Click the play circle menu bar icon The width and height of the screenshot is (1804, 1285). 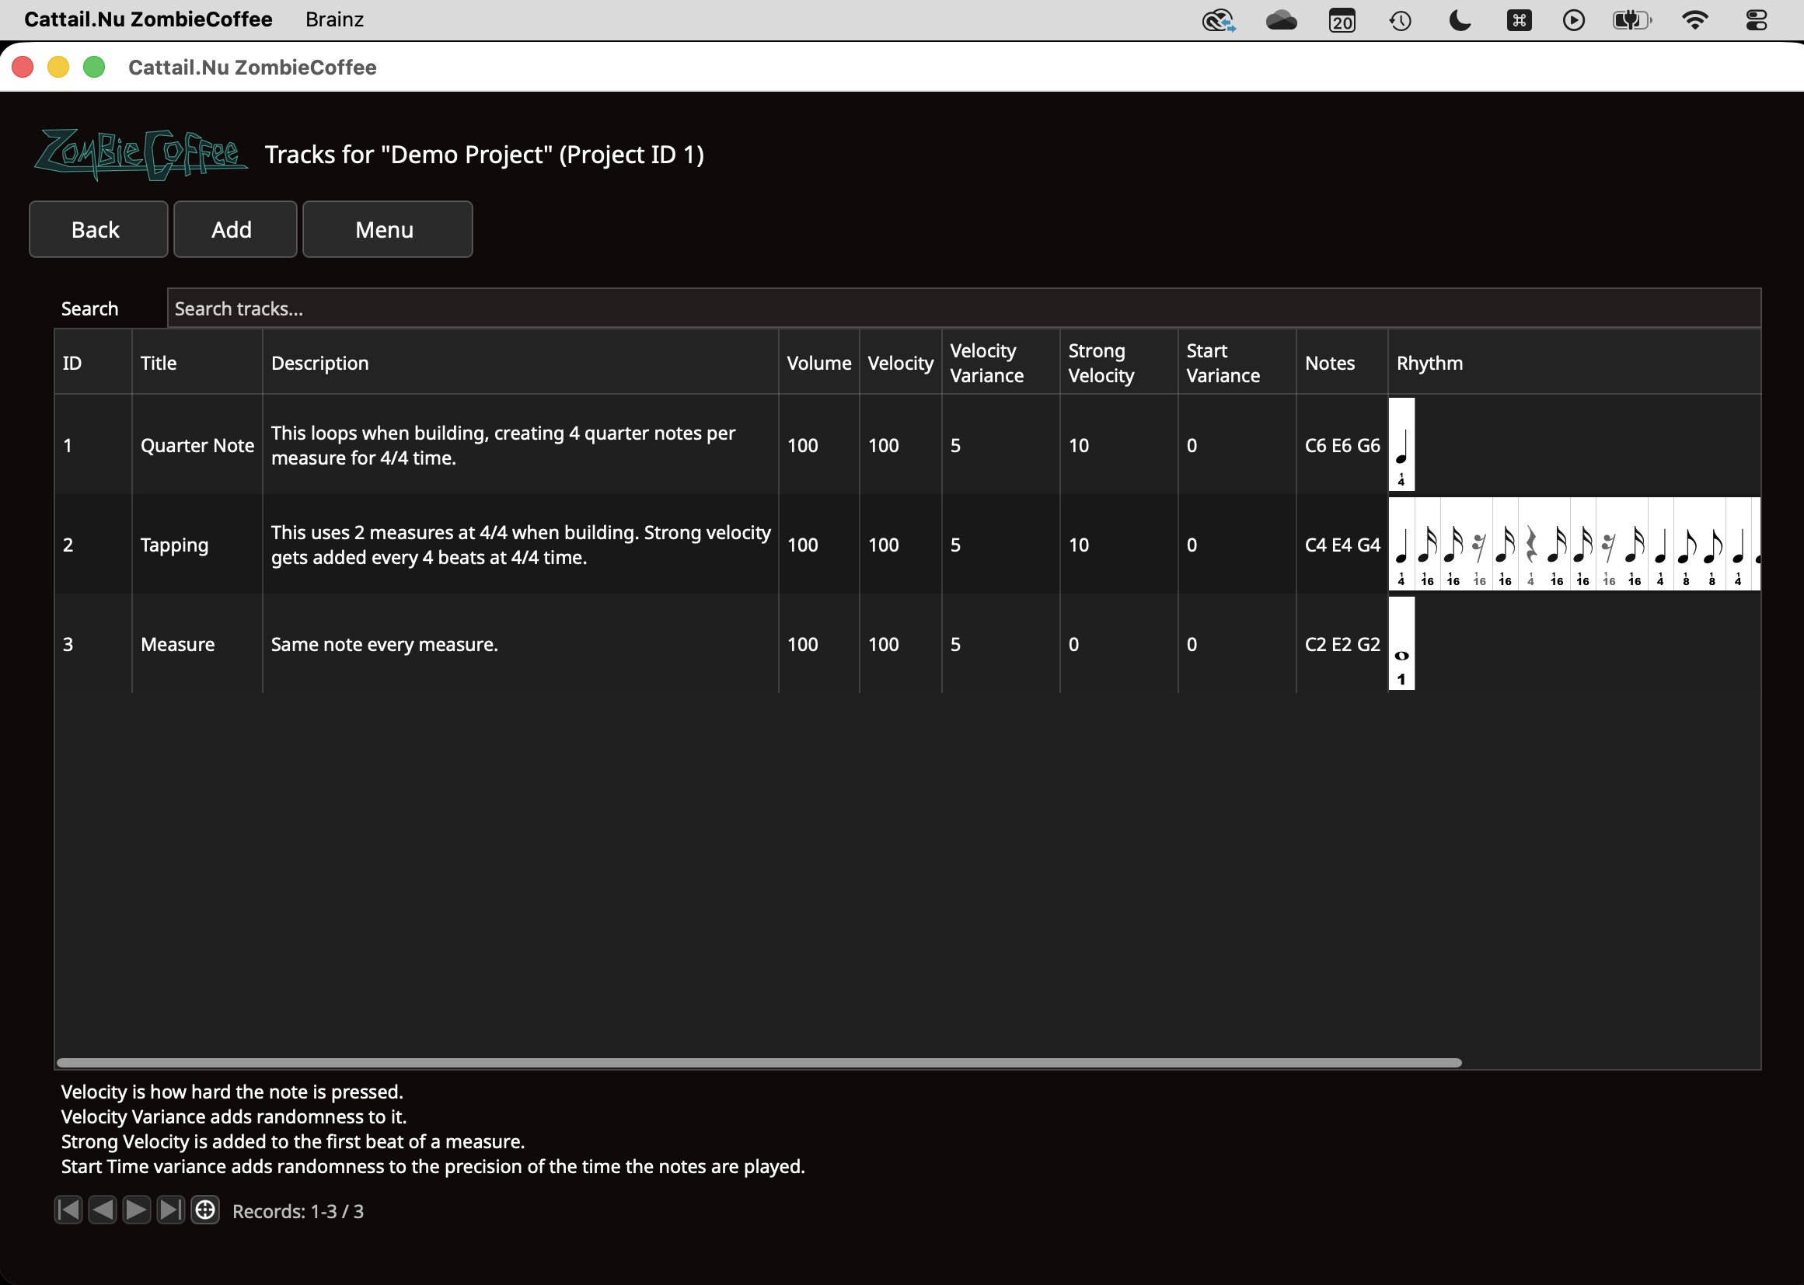1574,19
